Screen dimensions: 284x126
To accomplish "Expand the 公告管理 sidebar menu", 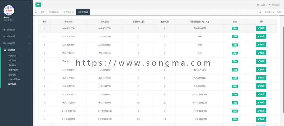I will click(16, 43).
